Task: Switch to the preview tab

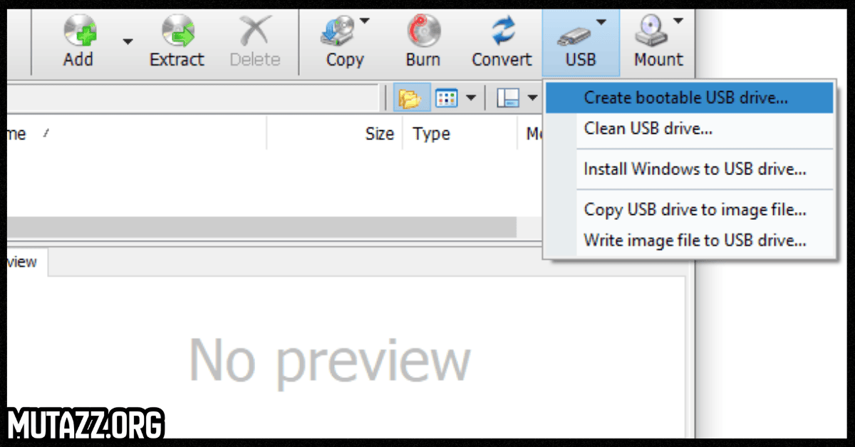Action: click(21, 262)
